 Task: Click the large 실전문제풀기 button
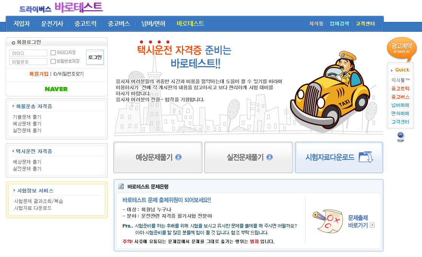tap(248, 158)
